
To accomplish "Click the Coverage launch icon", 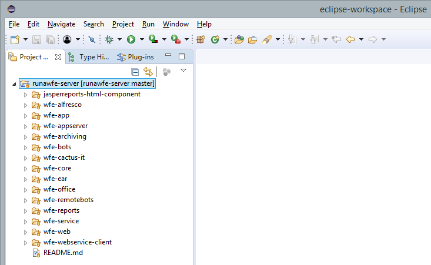I will point(153,39).
